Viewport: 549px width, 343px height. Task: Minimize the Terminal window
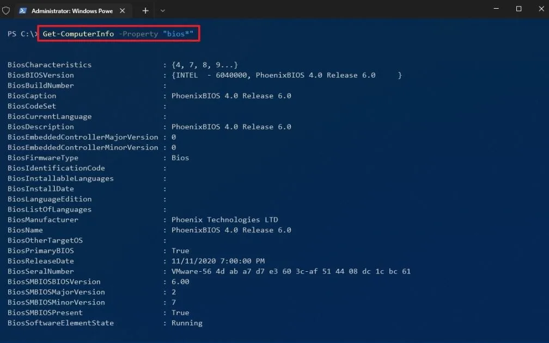(x=496, y=8)
